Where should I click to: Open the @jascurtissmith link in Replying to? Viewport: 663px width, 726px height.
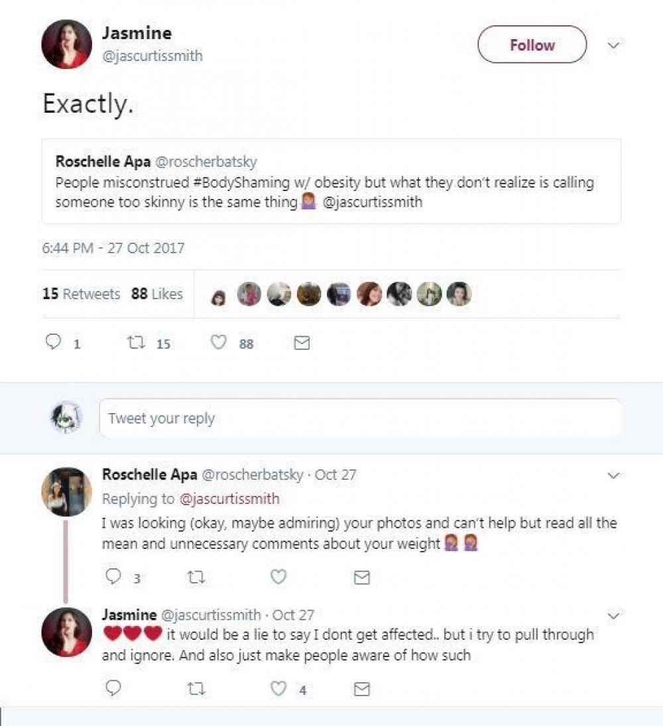click(229, 499)
